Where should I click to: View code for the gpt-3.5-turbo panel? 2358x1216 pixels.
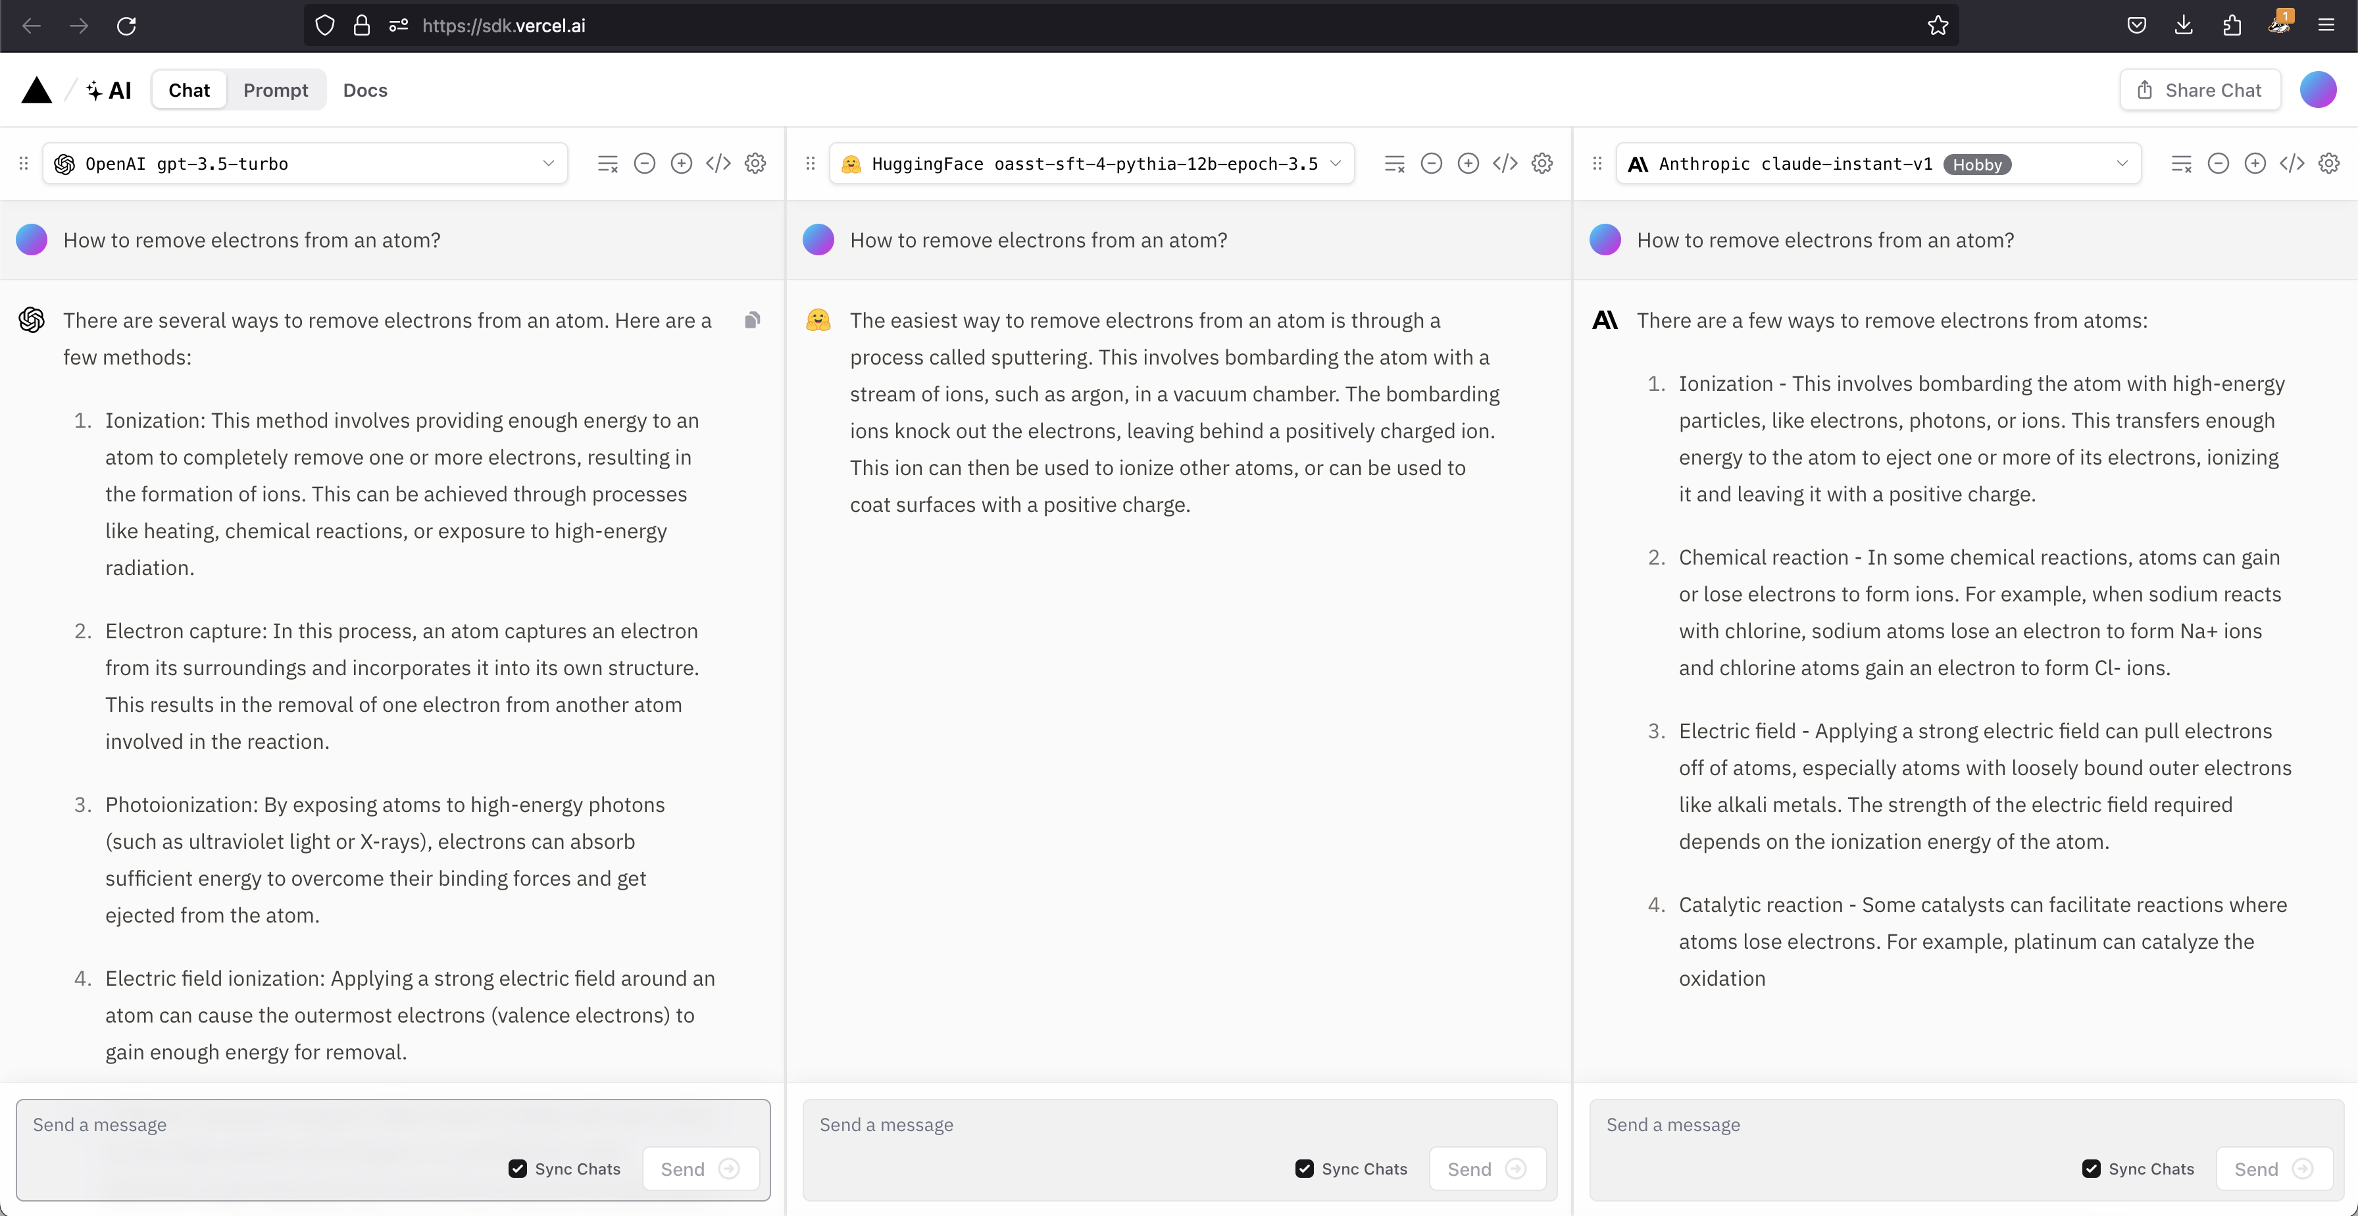click(718, 164)
